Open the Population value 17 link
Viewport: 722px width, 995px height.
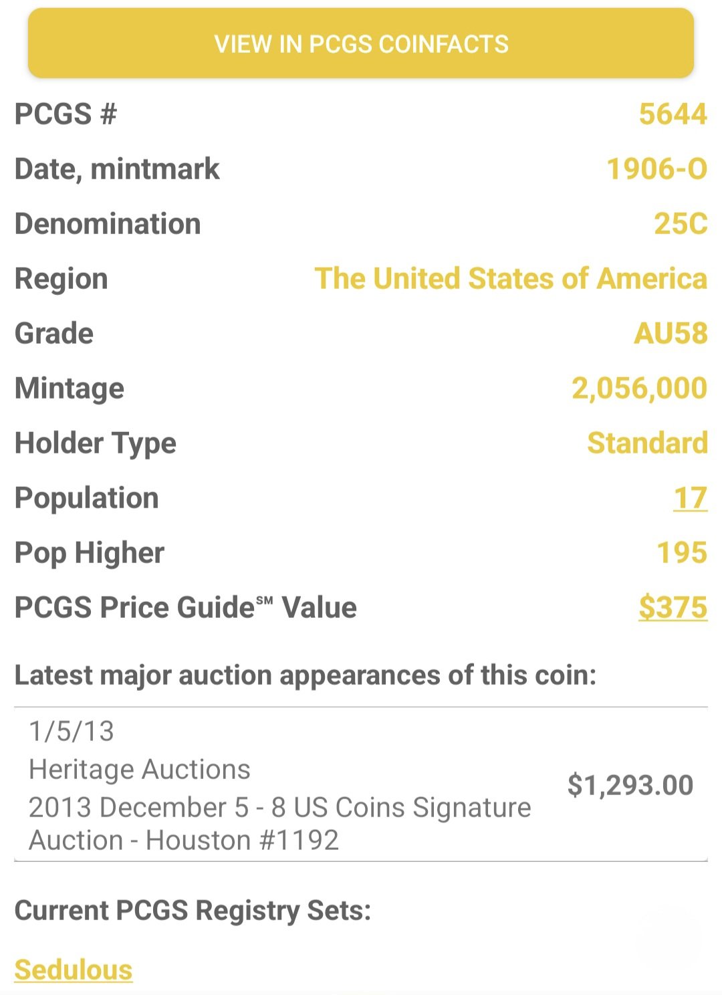(690, 498)
